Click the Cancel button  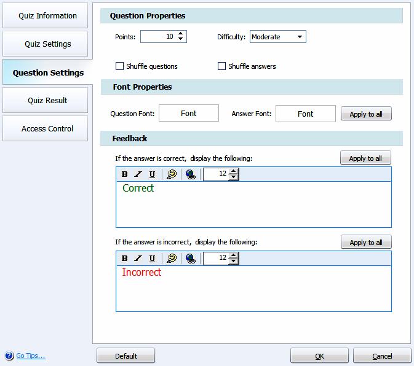382,356
